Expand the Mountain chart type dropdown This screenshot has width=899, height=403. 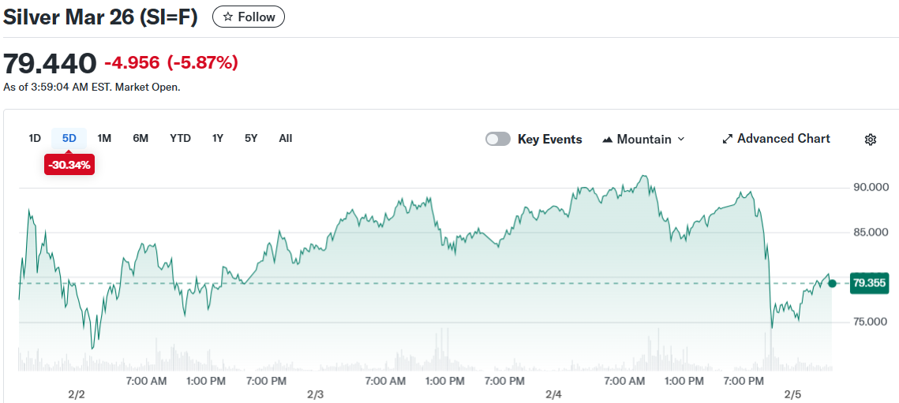pos(680,140)
